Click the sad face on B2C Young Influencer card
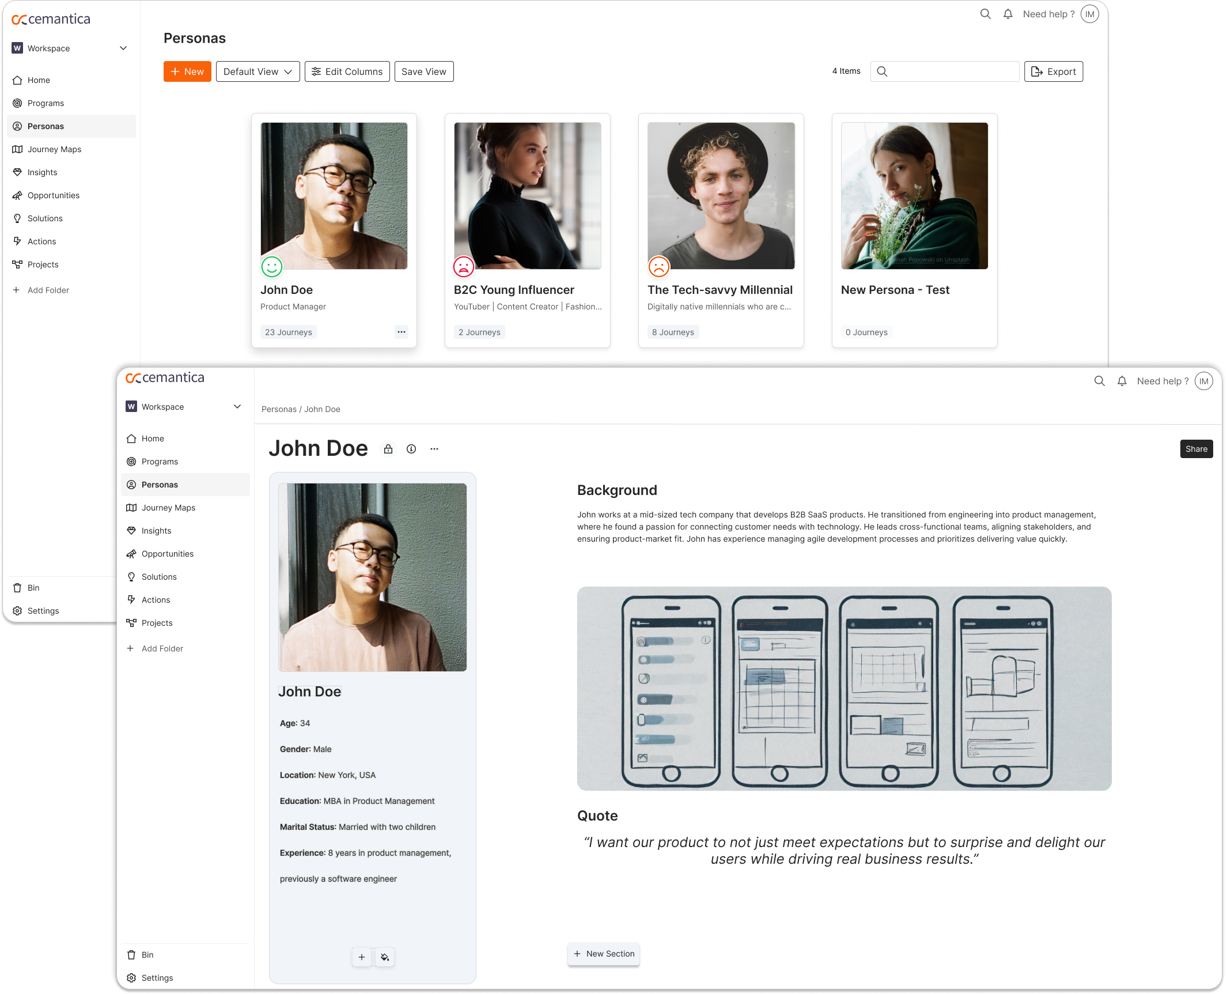 (464, 267)
